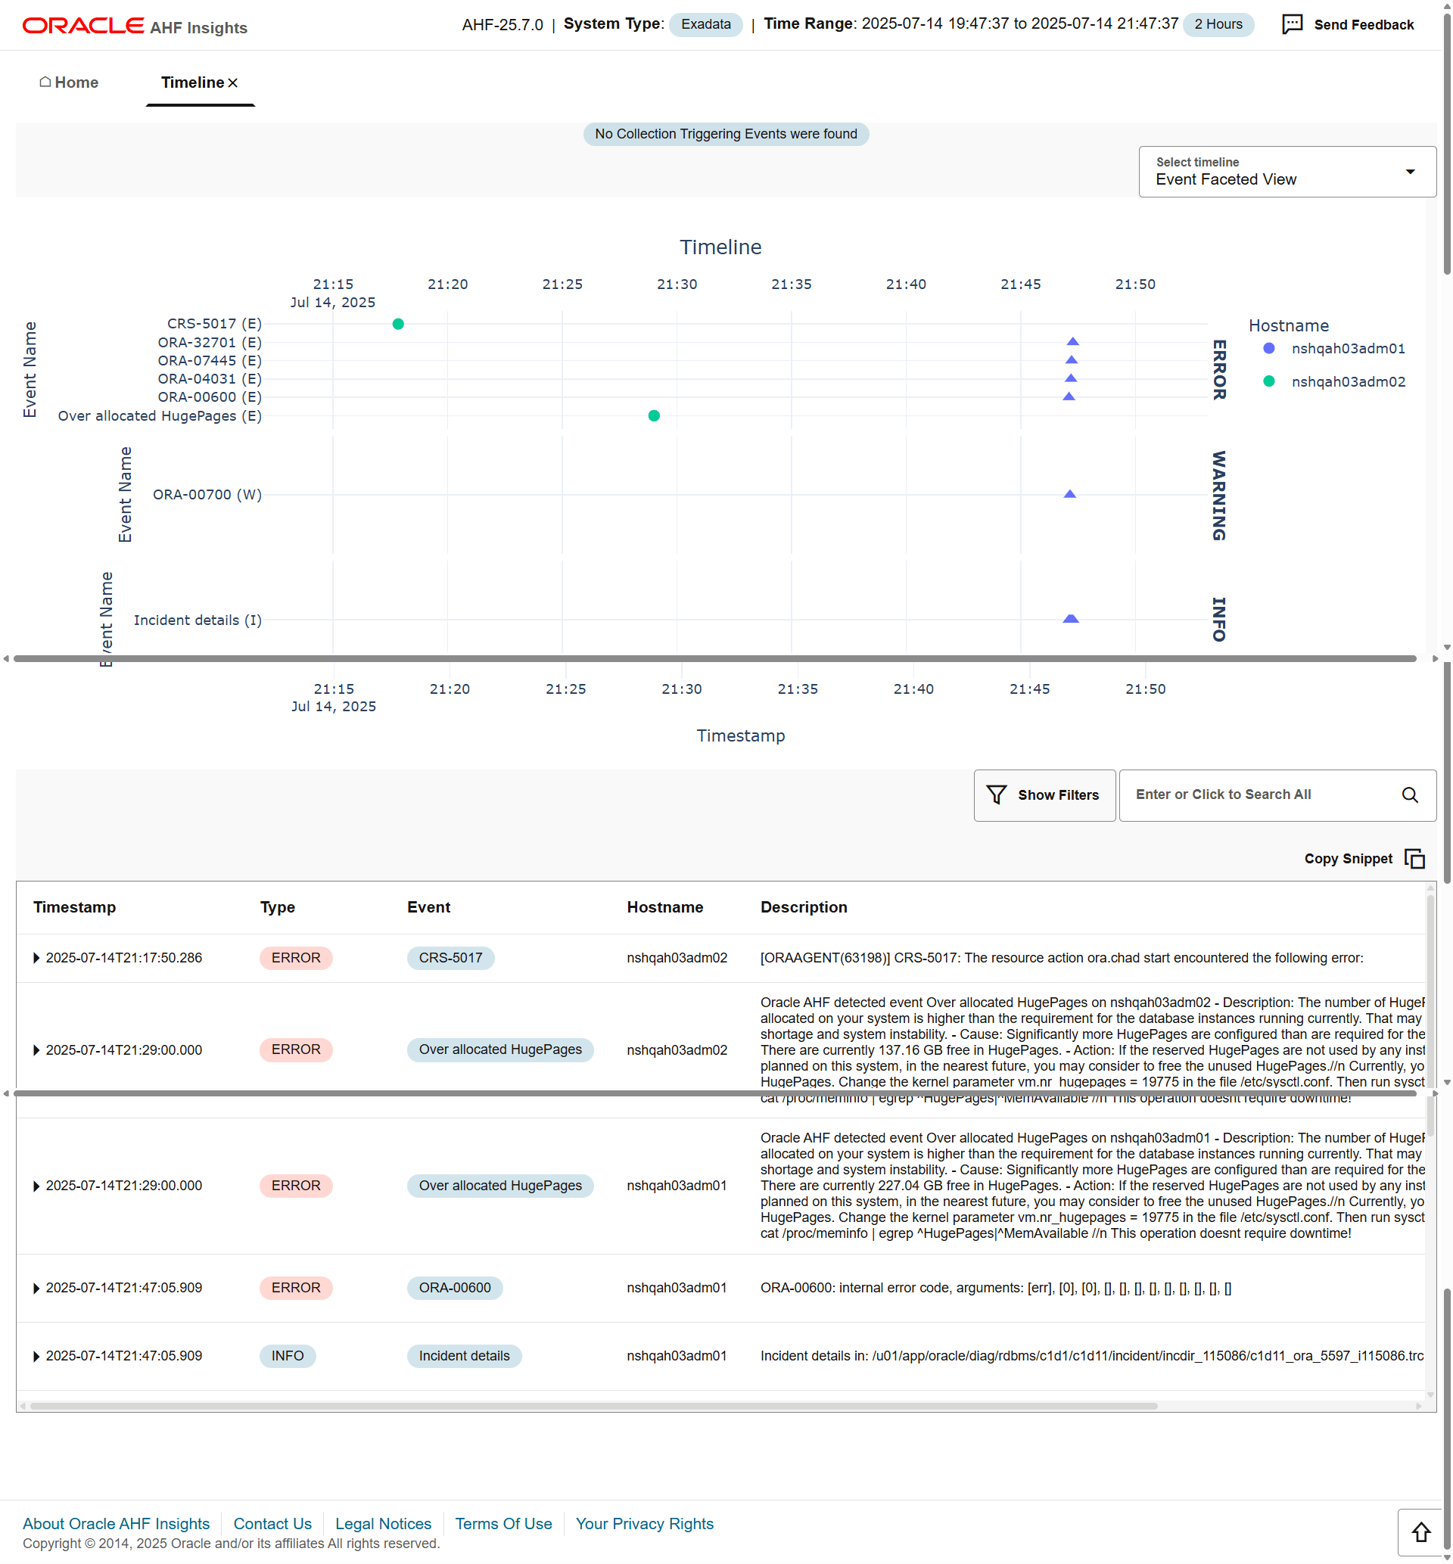Switch to the Home tab
This screenshot has width=1453, height=1564.
coord(68,82)
